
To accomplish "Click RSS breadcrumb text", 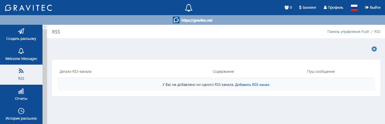I will tap(377, 31).
